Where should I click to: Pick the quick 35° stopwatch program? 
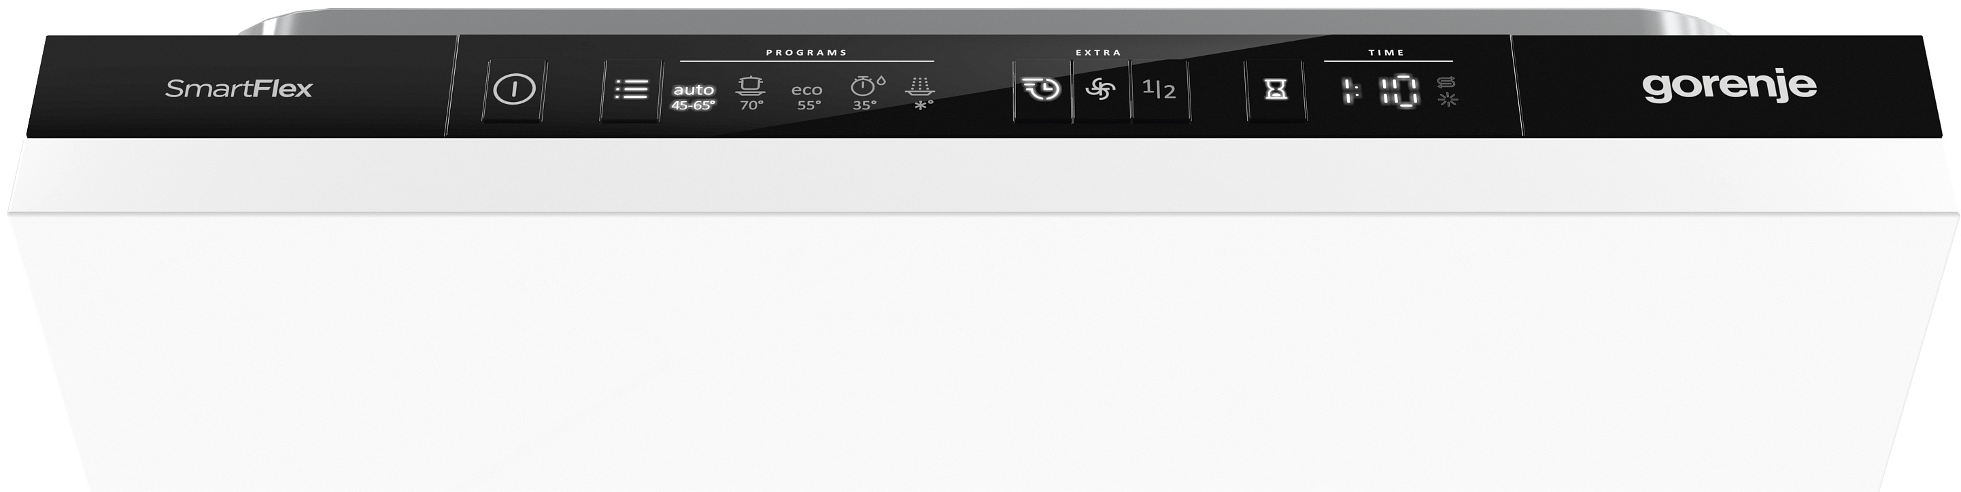click(x=867, y=94)
